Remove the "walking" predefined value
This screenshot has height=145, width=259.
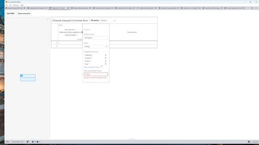tap(106, 55)
